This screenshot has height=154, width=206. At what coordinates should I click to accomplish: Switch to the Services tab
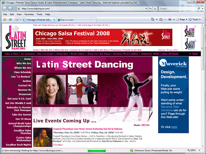(x=74, y=20)
